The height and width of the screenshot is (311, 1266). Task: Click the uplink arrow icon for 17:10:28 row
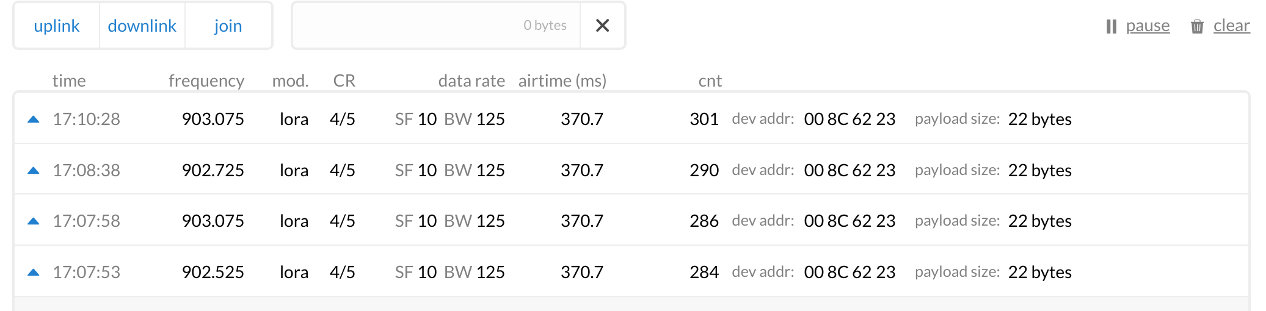tap(34, 120)
